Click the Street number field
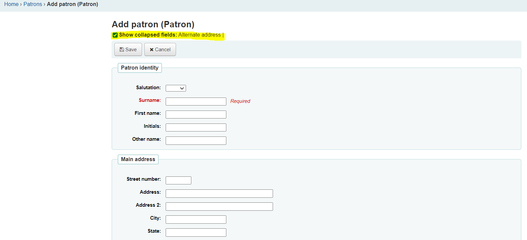The height and width of the screenshot is (240, 527). pos(178,180)
